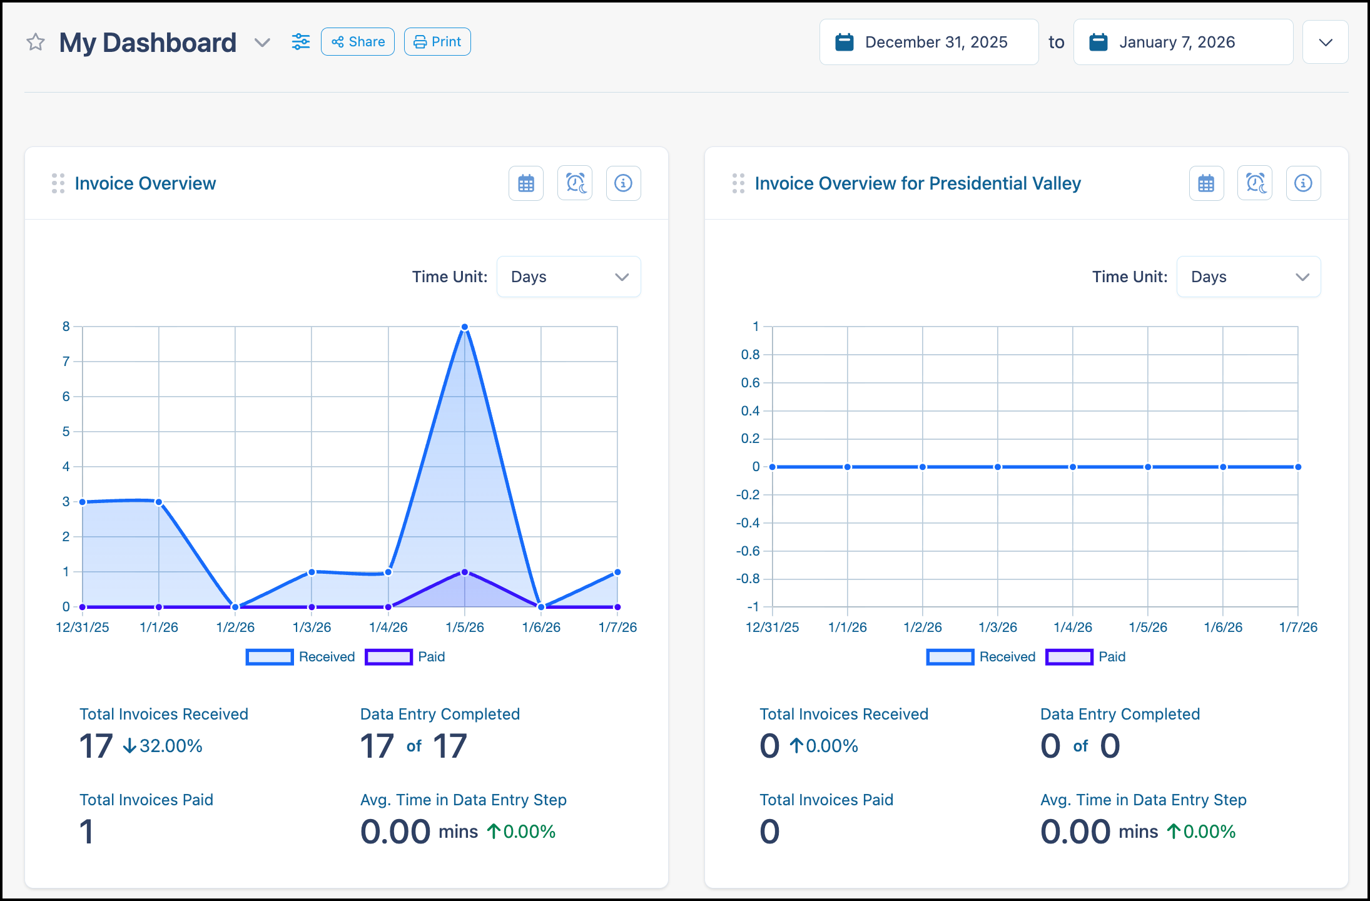Grab drag handle beside Invoice Overview title
This screenshot has width=1370, height=901.
point(58,183)
